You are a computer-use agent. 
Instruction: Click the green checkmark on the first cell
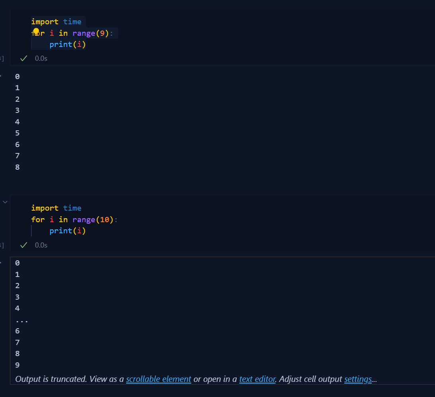23,58
